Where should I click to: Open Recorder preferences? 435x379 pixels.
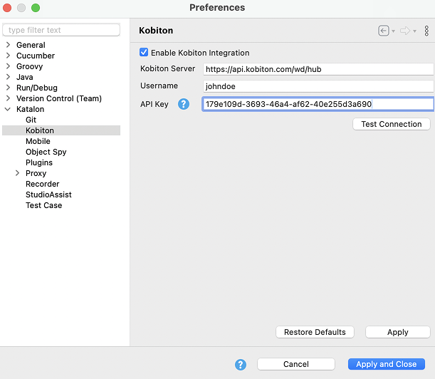pos(42,184)
